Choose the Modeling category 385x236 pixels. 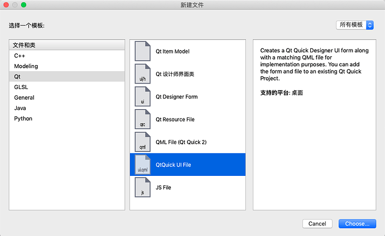[67, 66]
